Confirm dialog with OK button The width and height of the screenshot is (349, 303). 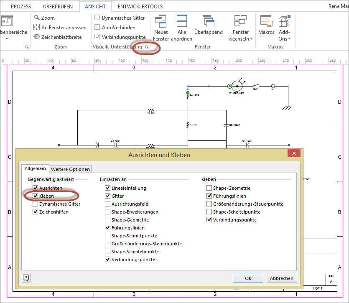(248, 278)
